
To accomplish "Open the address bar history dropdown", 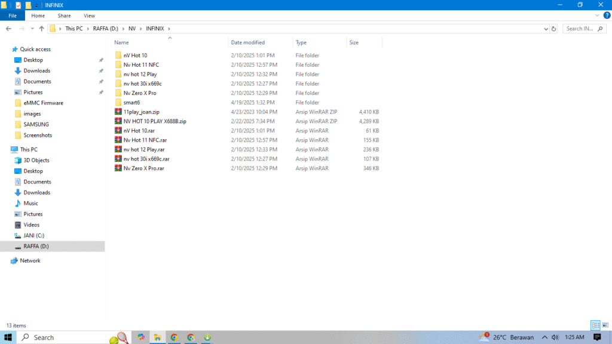I will [545, 28].
